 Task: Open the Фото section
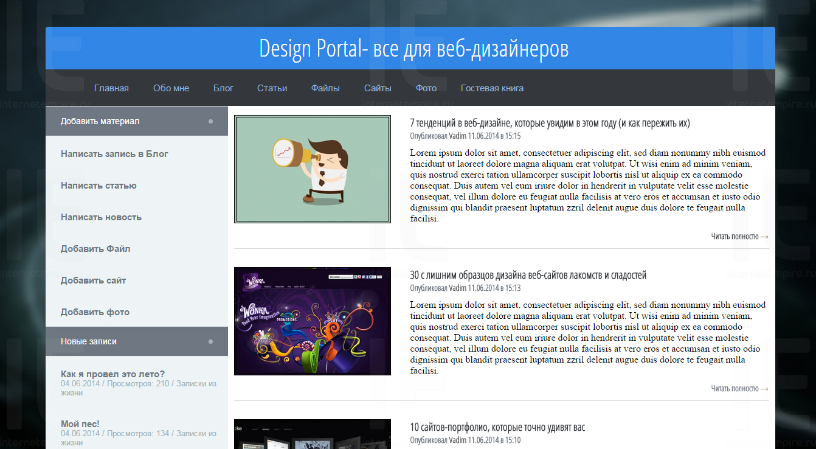[426, 88]
